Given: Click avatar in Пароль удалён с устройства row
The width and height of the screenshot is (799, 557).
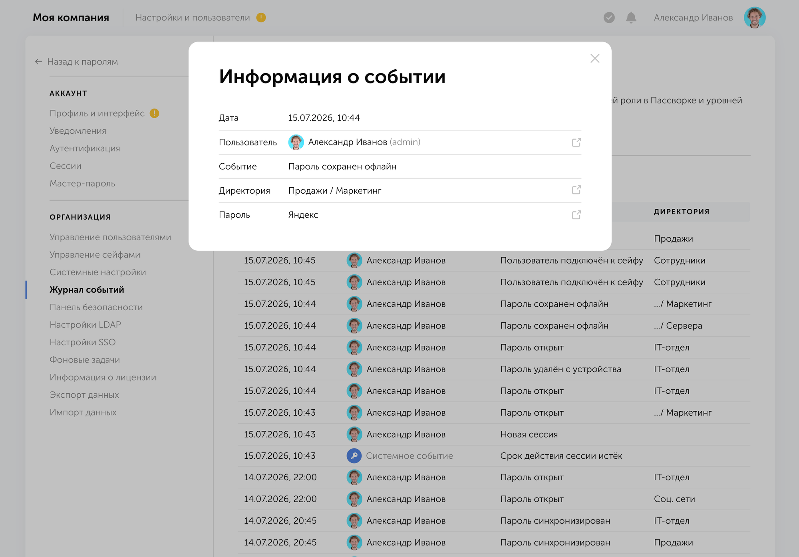Looking at the screenshot, I should [x=354, y=369].
